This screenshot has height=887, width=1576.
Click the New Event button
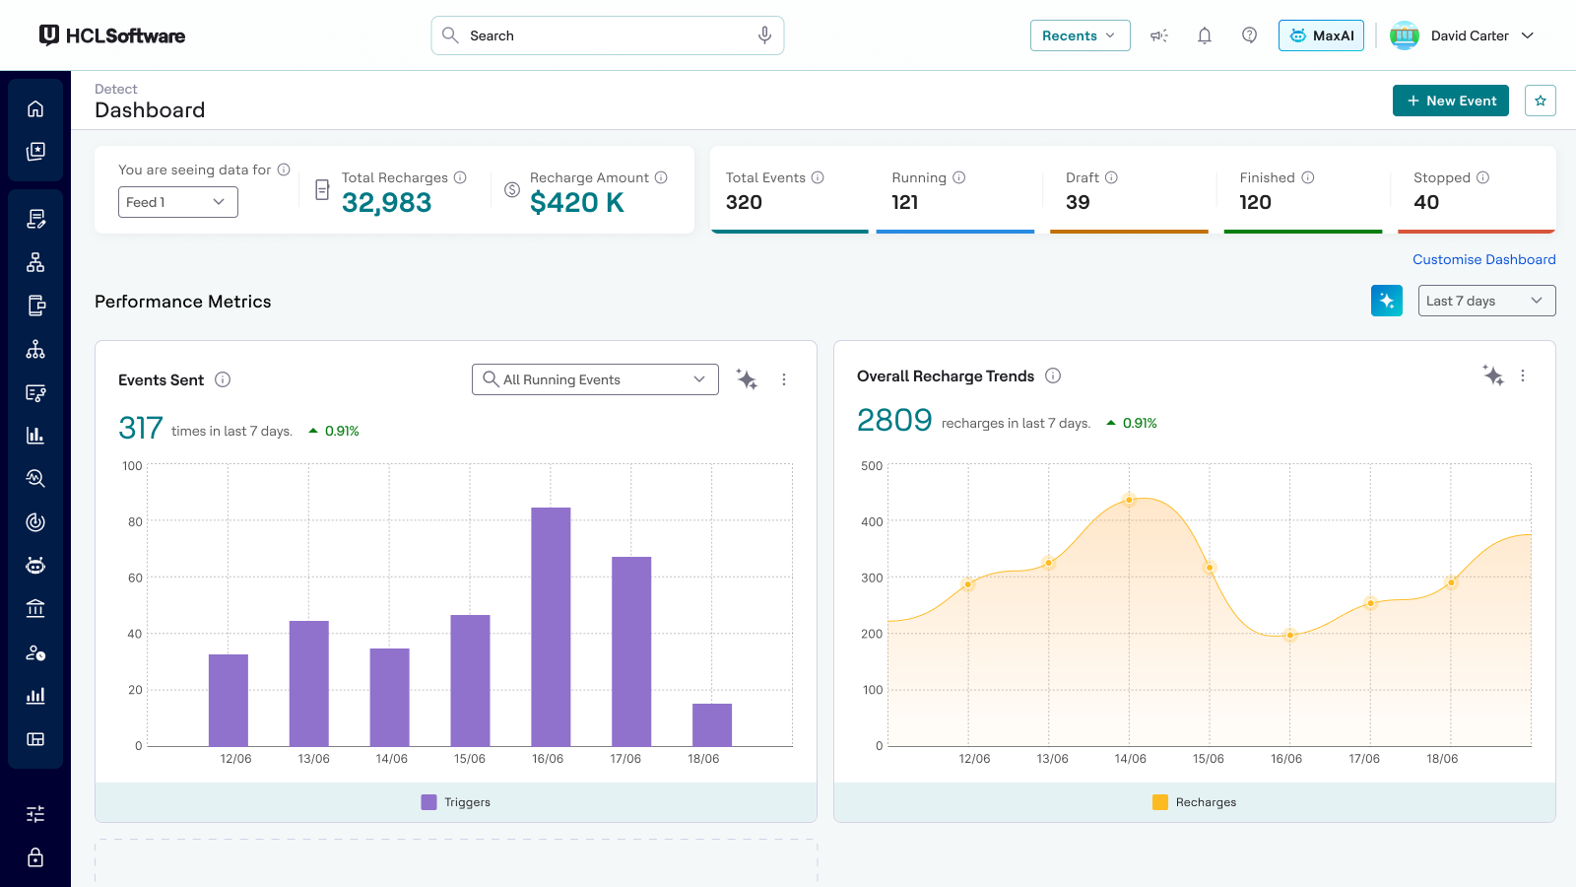click(1451, 101)
